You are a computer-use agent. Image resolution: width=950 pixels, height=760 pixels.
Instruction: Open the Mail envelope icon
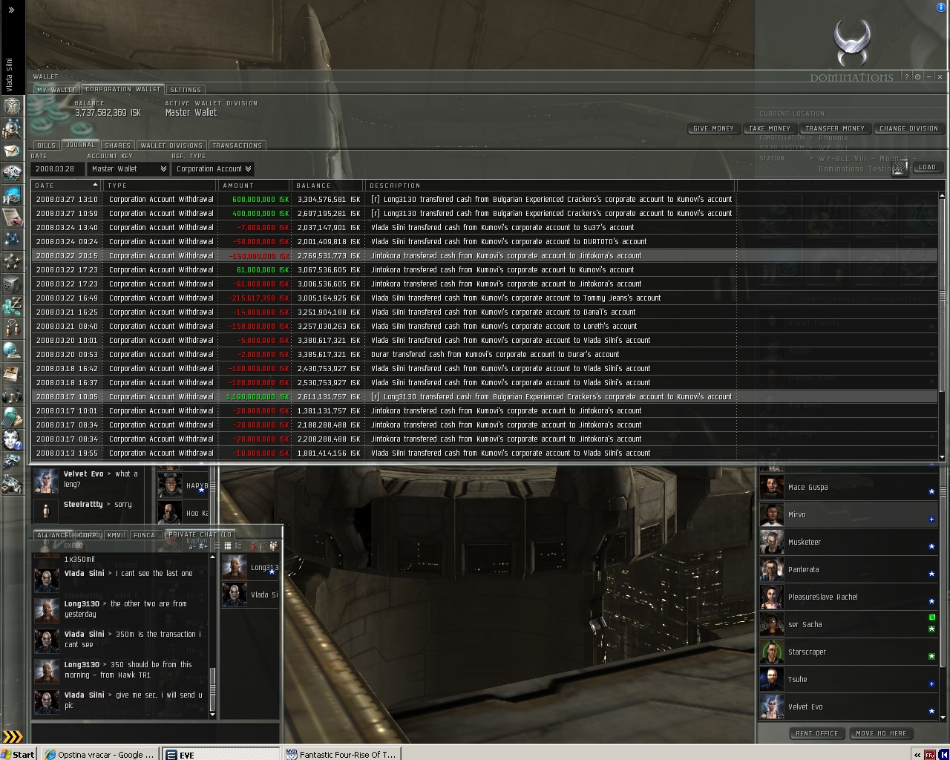[x=12, y=151]
